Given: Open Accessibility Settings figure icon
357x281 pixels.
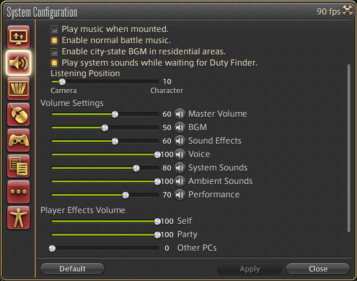Looking at the screenshot, I should click(18, 218).
